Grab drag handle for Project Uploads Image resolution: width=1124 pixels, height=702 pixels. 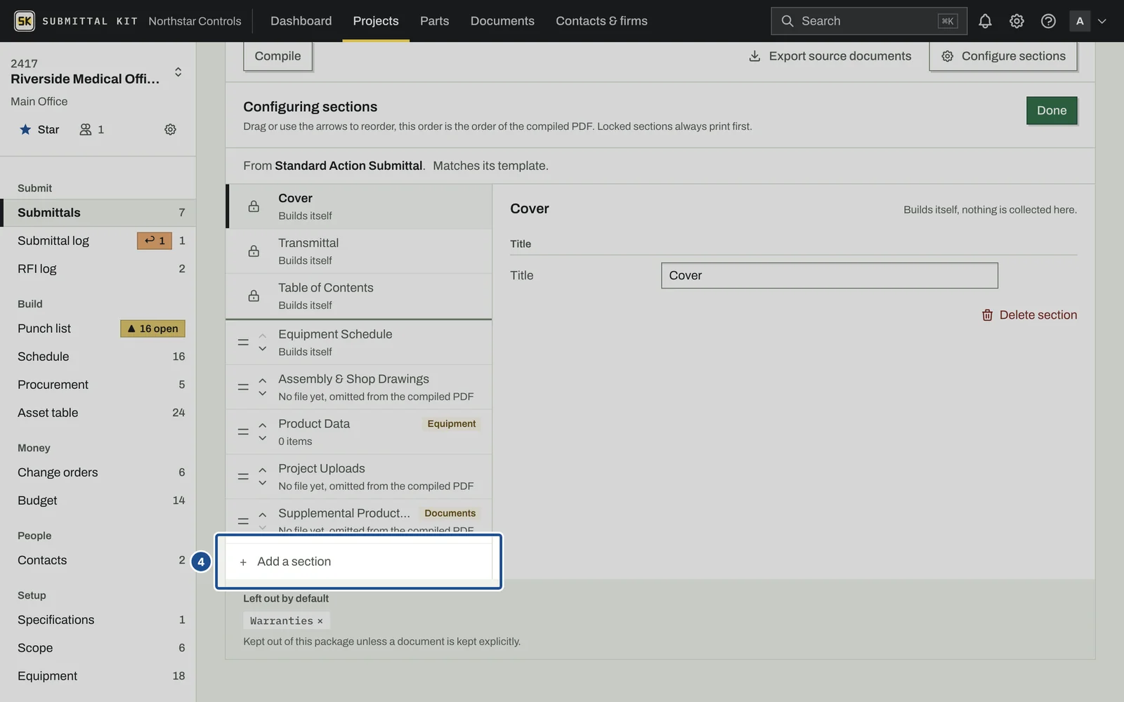click(x=243, y=477)
